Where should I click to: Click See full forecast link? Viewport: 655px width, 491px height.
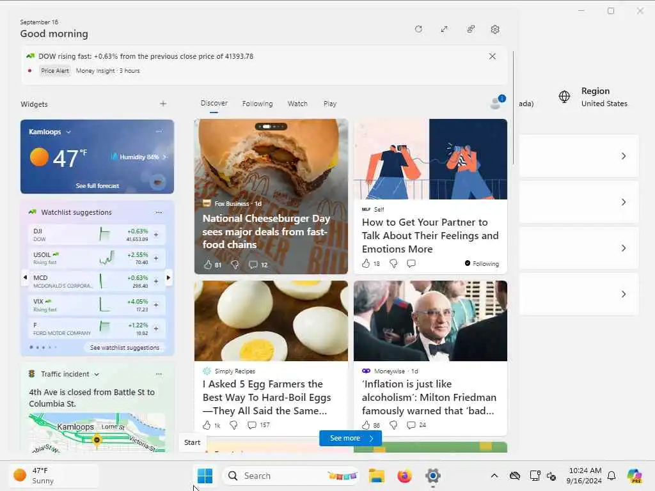coord(97,186)
